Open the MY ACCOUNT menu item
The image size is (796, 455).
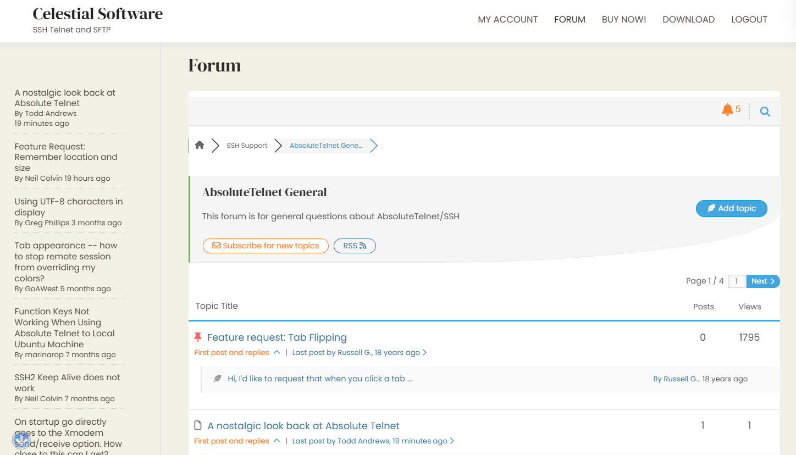click(507, 20)
